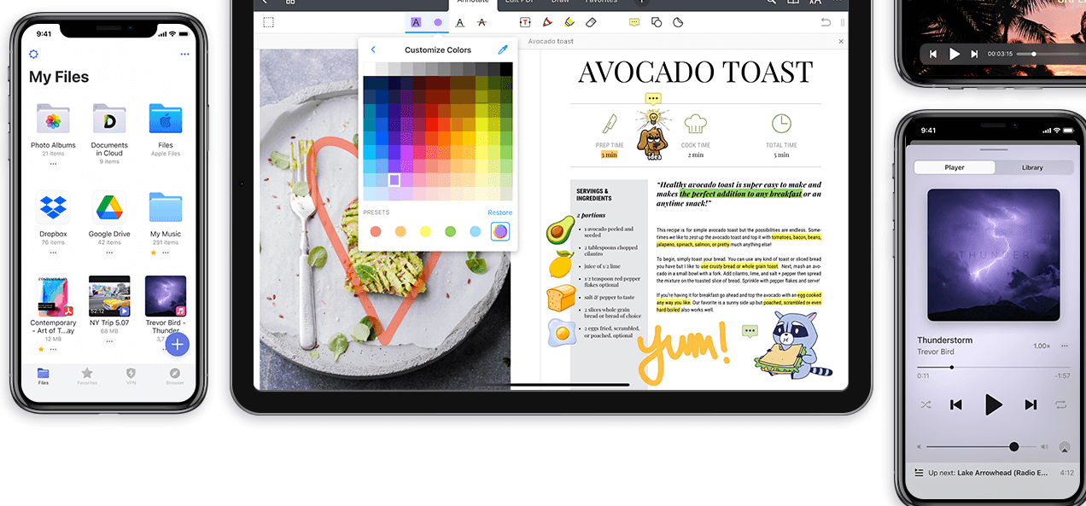The height and width of the screenshot is (506, 1086).
Task: Toggle shuffle in music player
Action: pyautogui.click(x=925, y=404)
